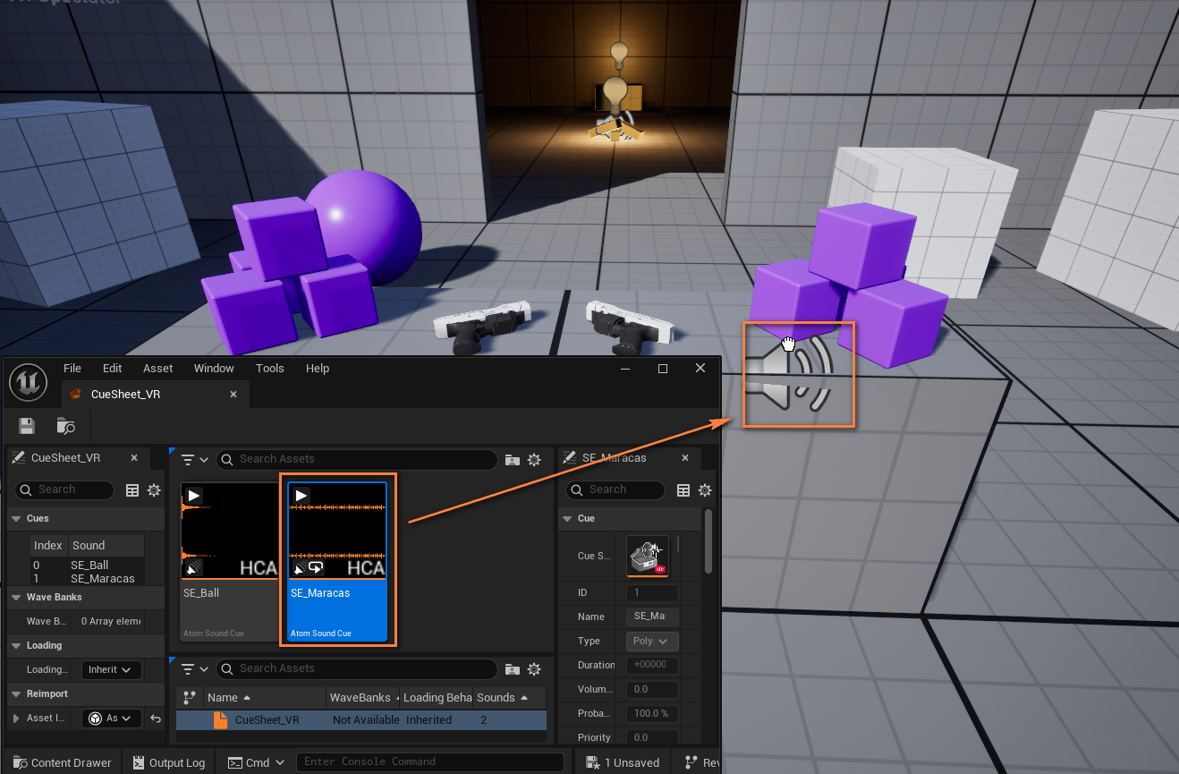Collapse the Reimport section

16,694
